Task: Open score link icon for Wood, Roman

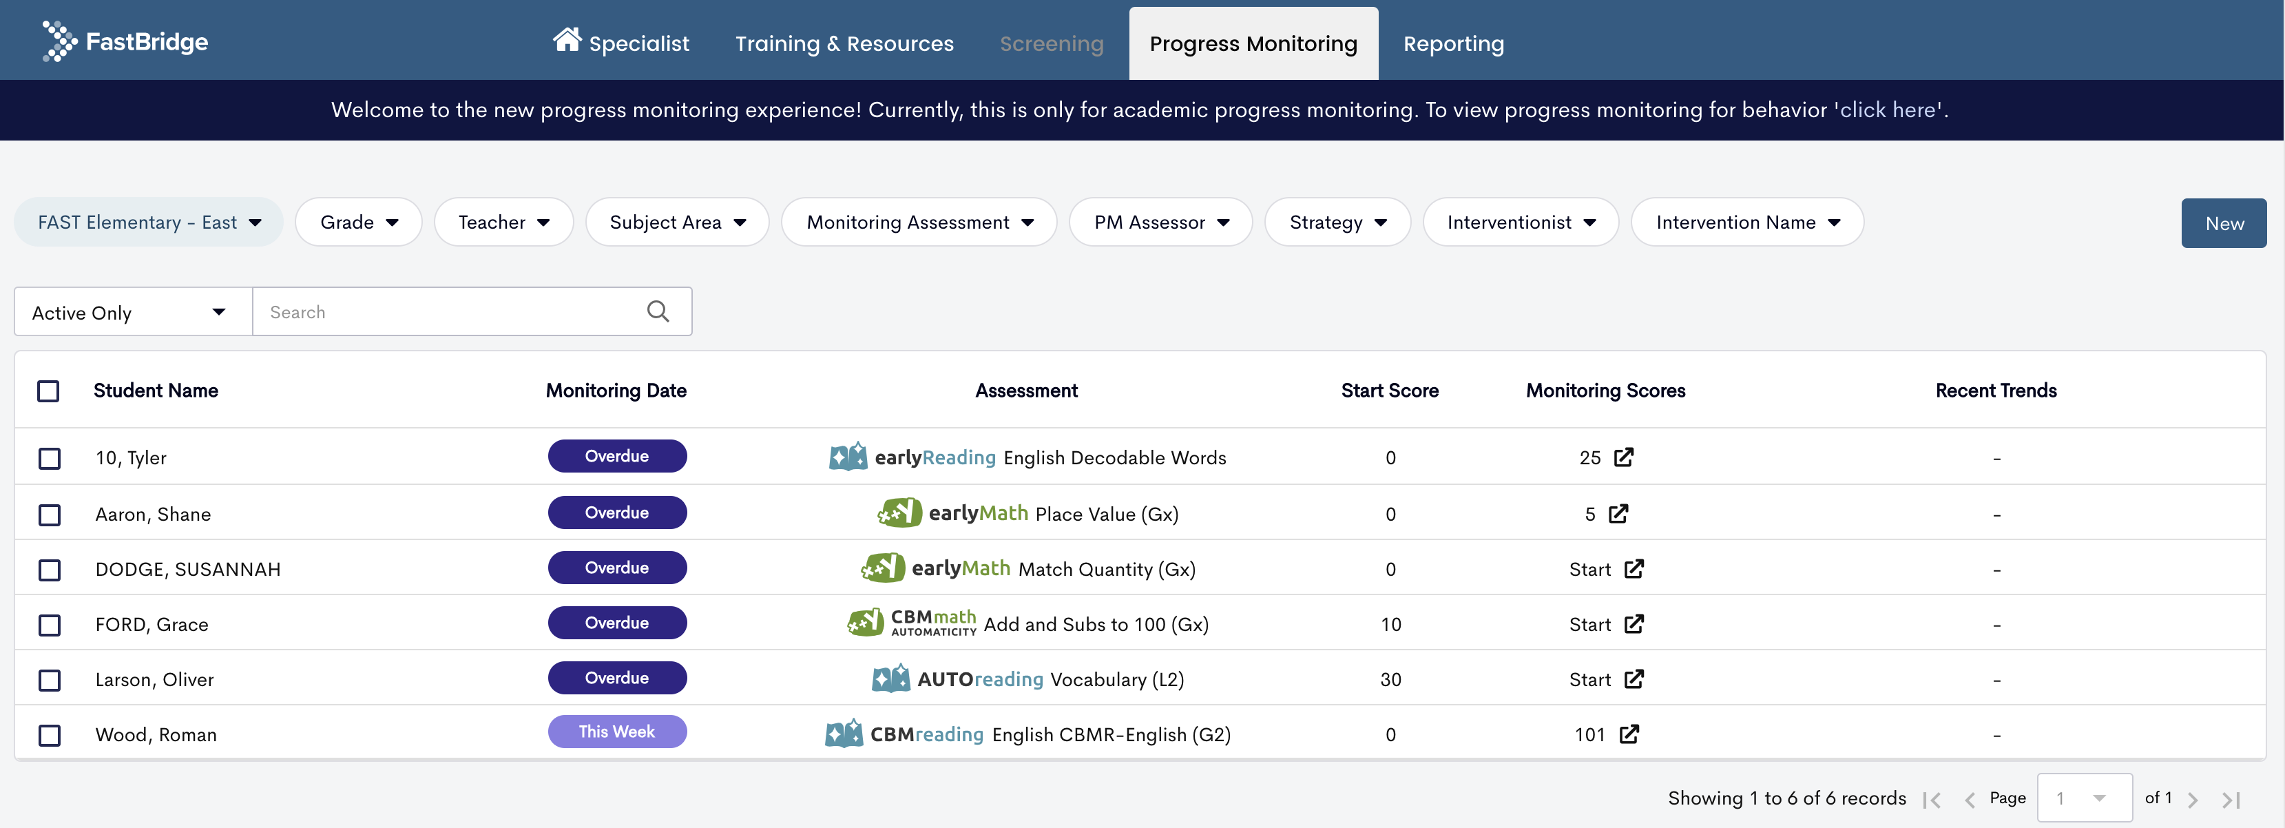Action: click(1629, 734)
